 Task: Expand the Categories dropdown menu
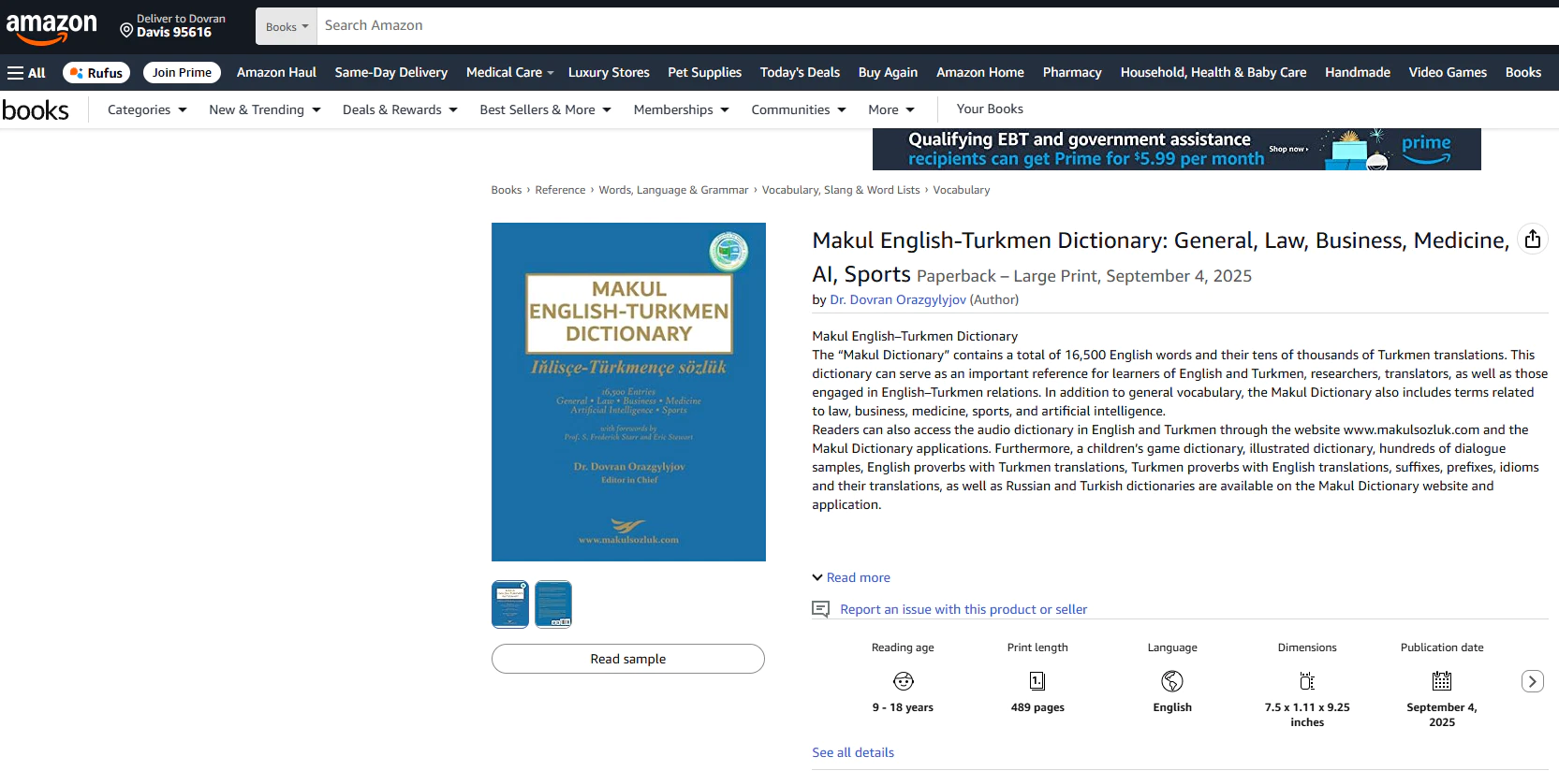point(147,109)
